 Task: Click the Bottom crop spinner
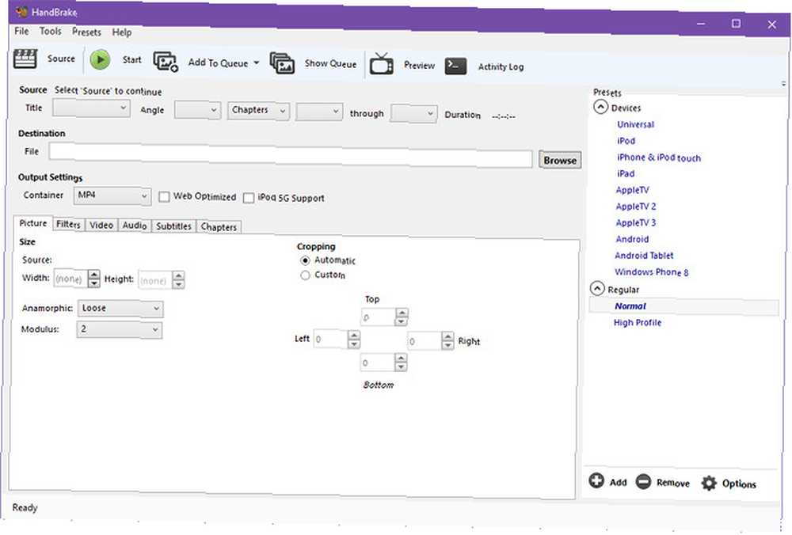tap(384, 362)
